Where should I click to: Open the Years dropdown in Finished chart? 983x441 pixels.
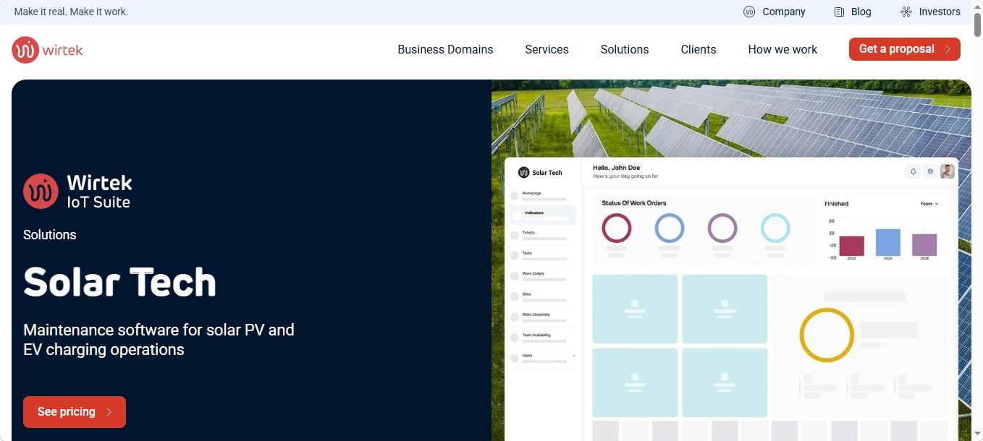(929, 204)
